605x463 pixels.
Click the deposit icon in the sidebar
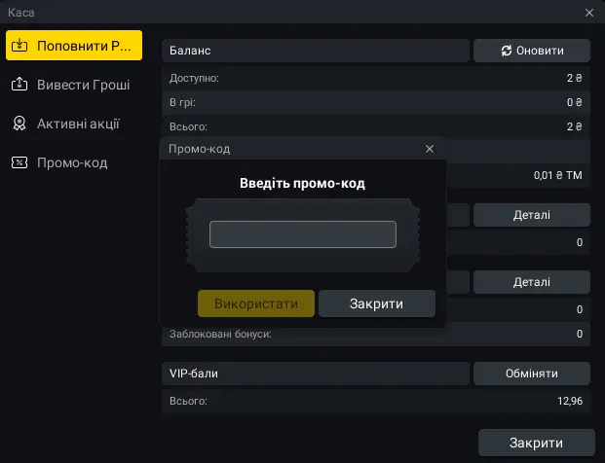19,46
